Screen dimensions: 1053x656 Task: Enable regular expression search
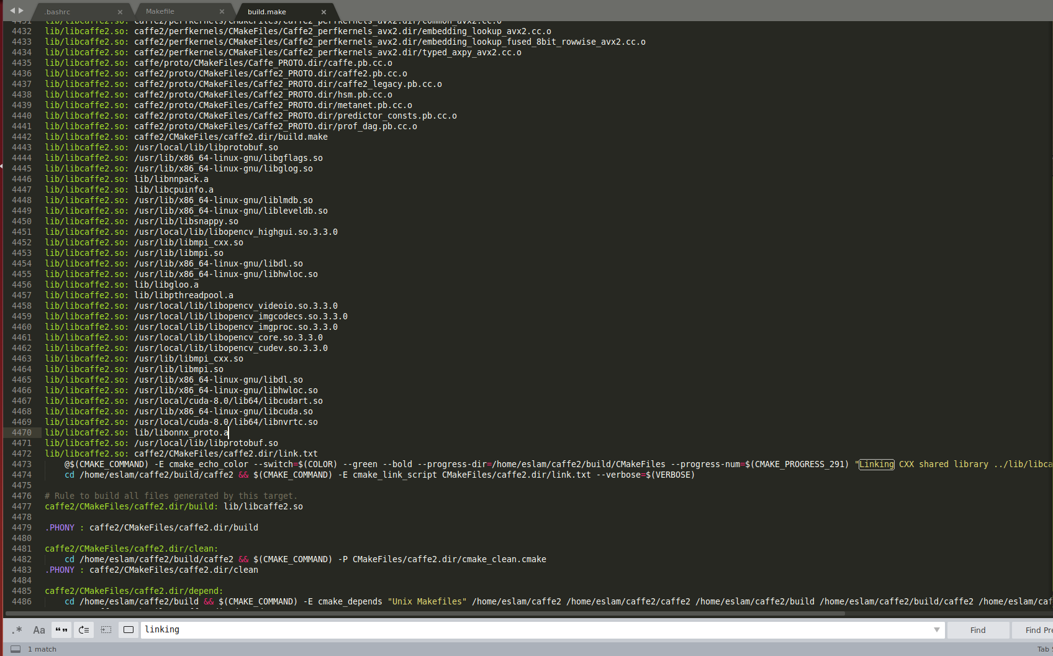(x=17, y=630)
